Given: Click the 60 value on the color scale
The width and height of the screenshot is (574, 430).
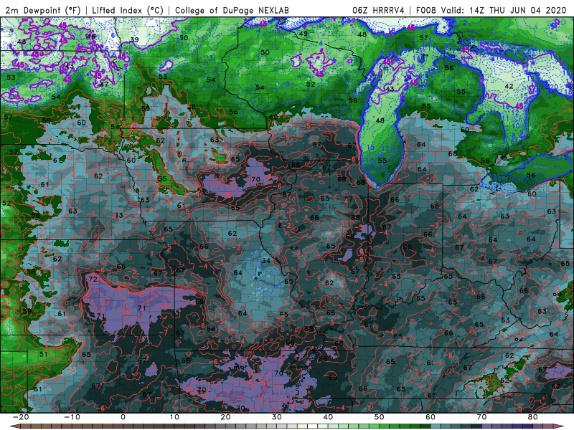Looking at the screenshot, I should (x=430, y=417).
